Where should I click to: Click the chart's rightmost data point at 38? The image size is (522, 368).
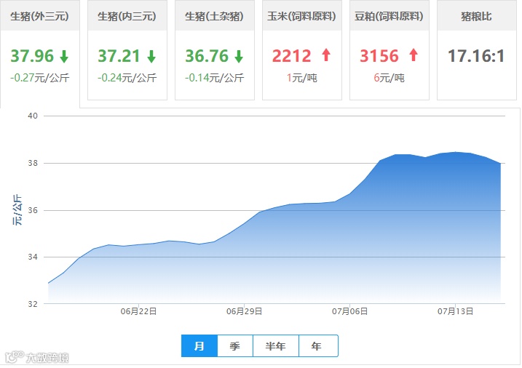click(x=500, y=163)
